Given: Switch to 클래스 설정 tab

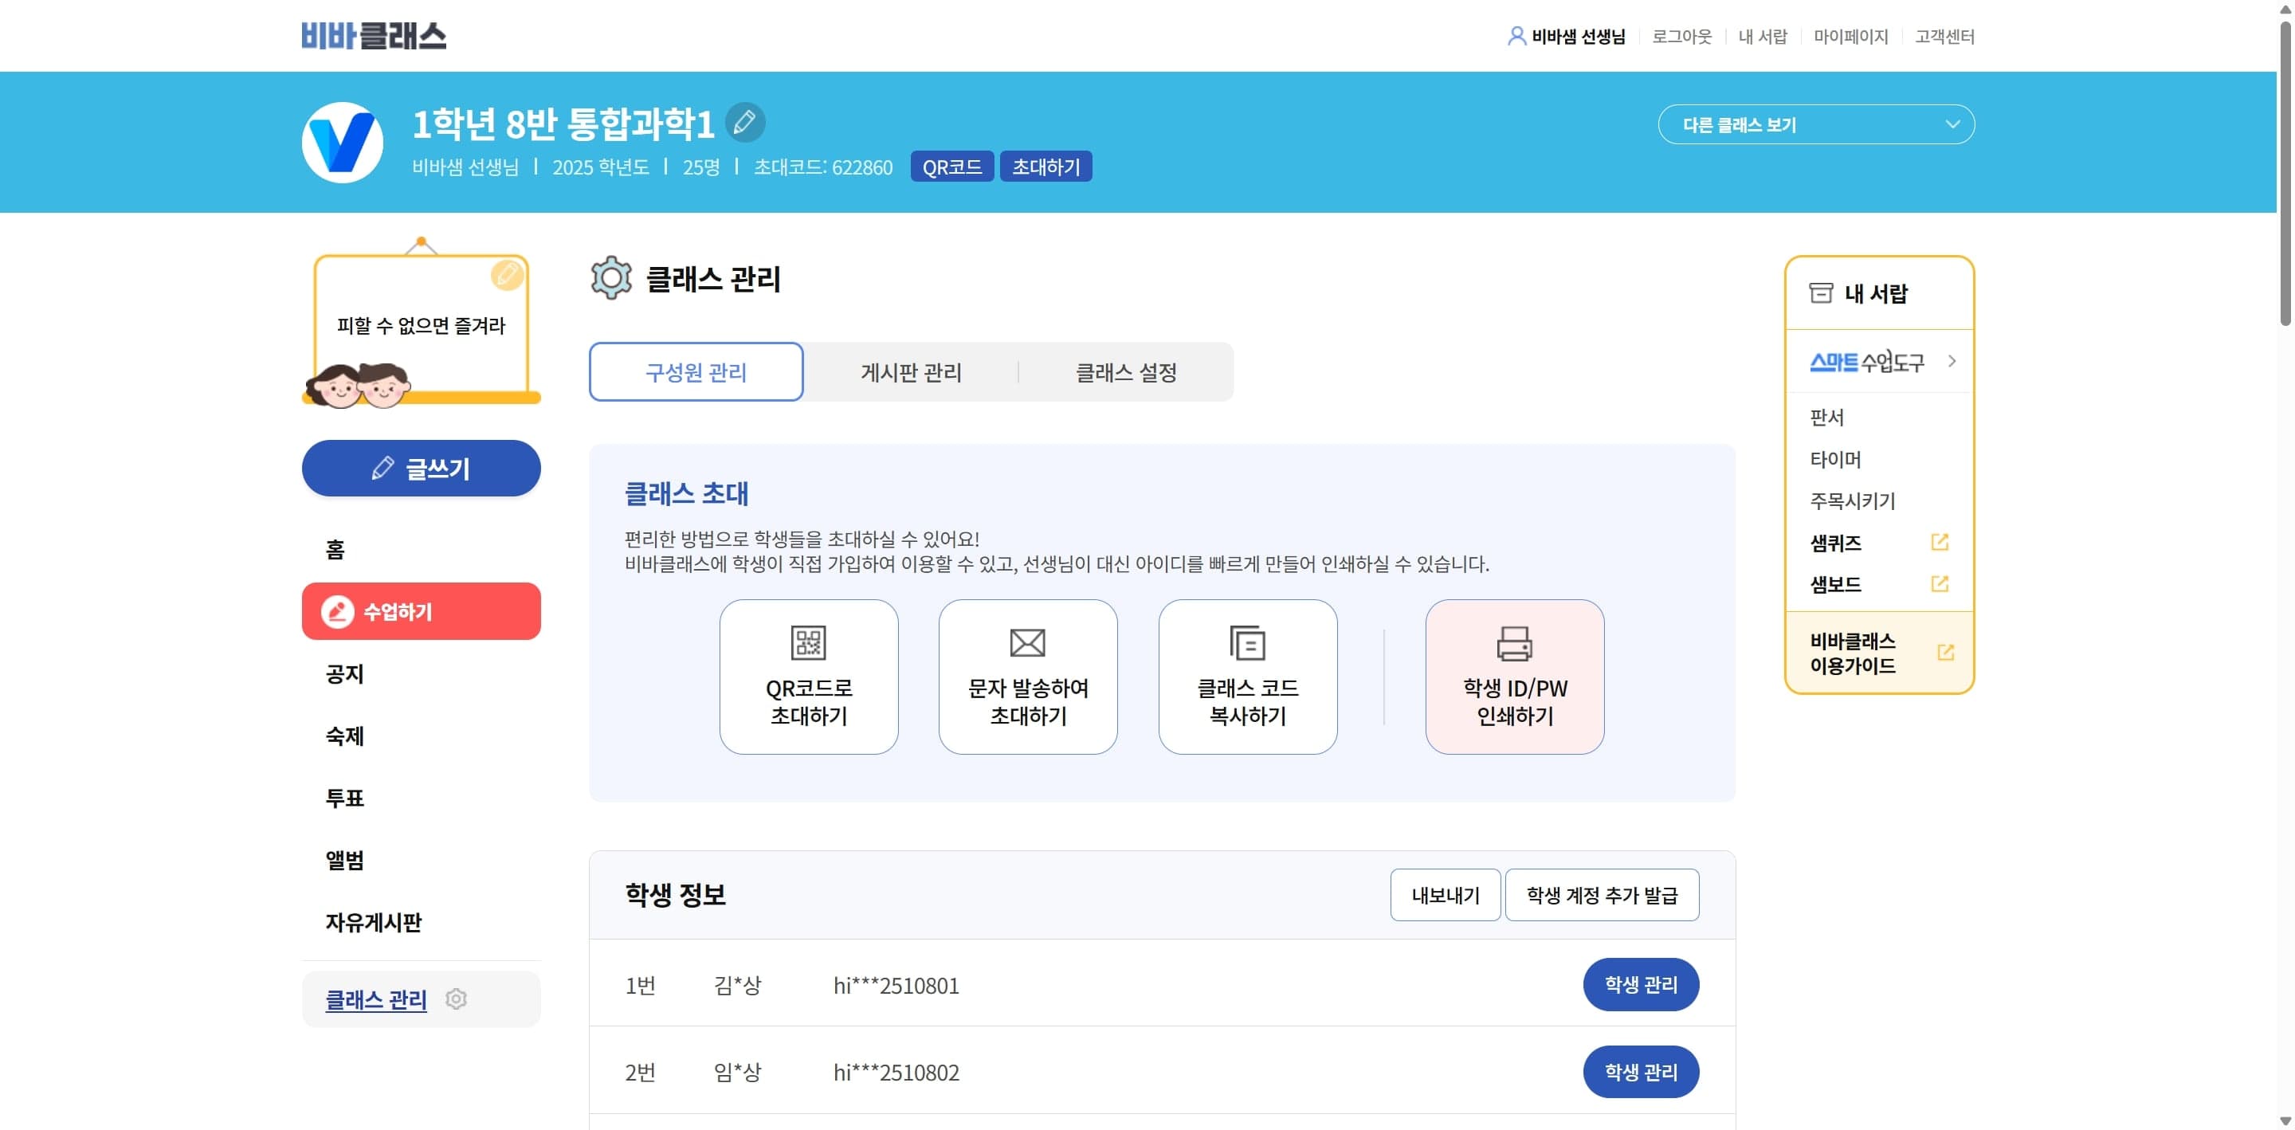Looking at the screenshot, I should pos(1126,371).
